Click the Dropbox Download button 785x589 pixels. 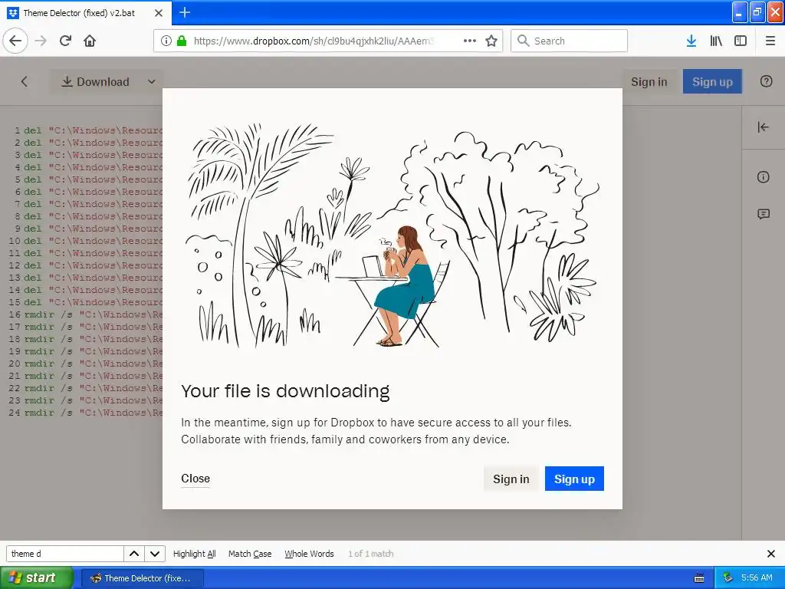point(95,81)
